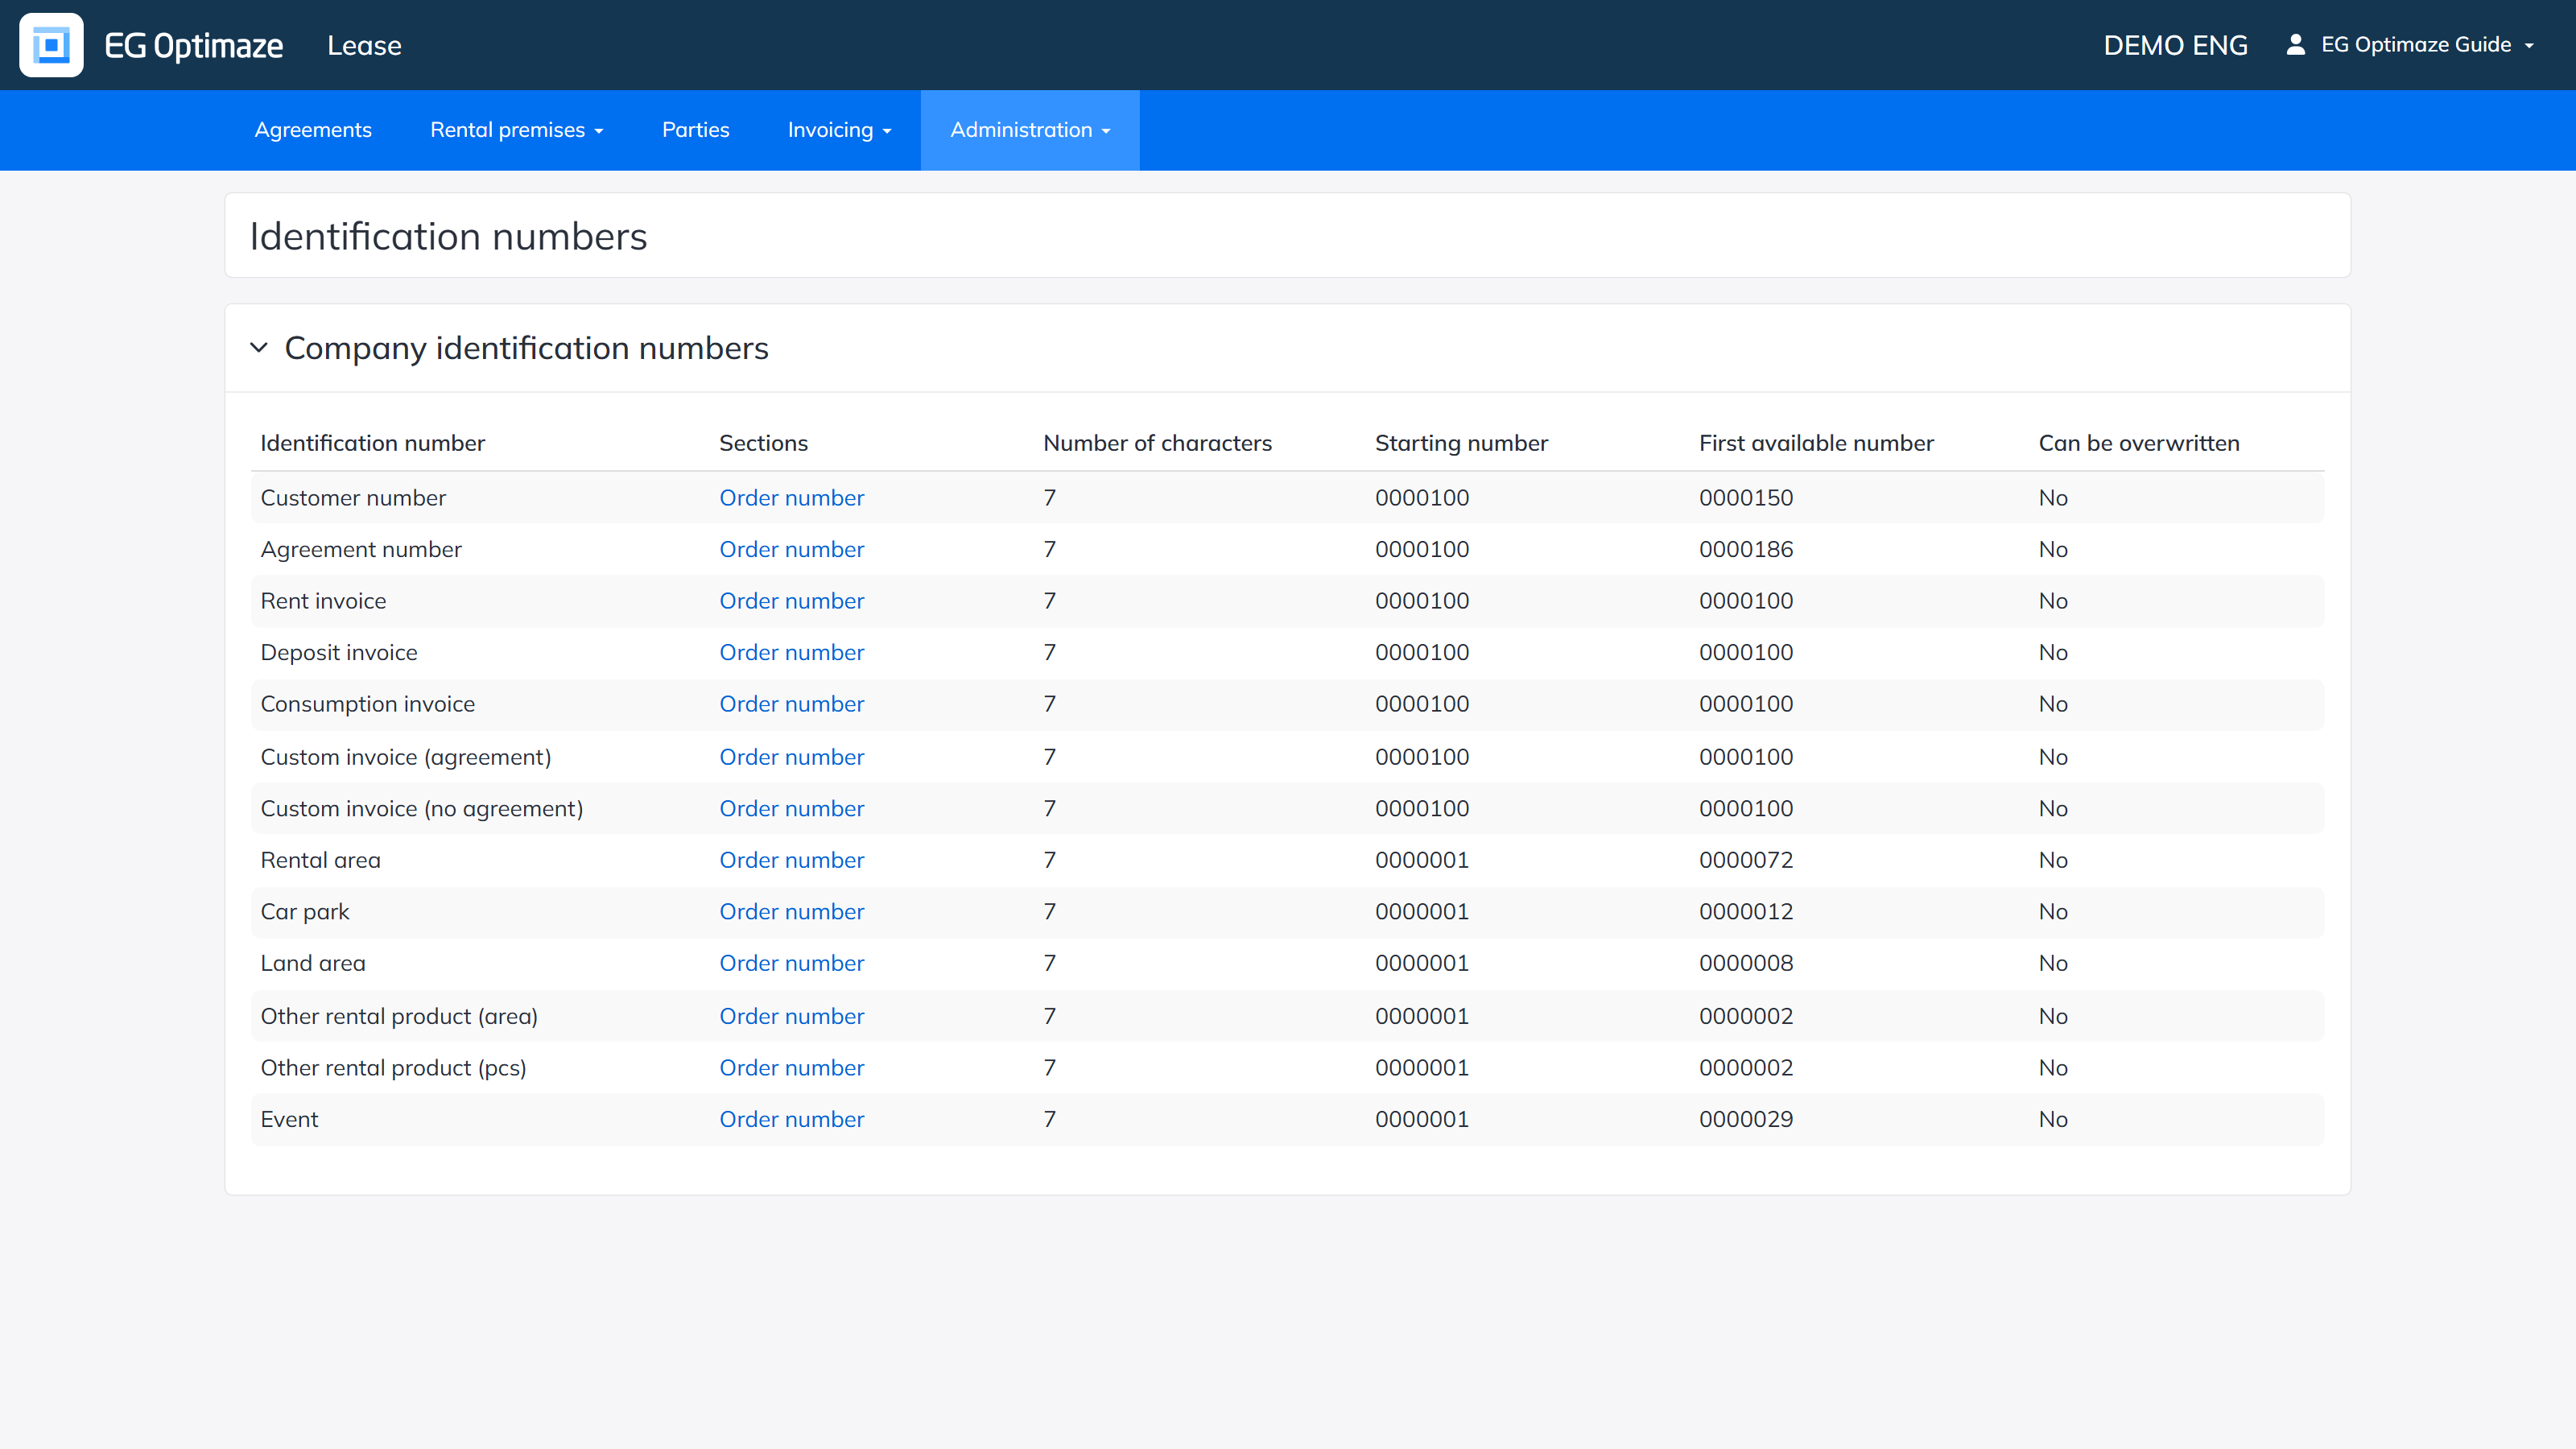Screen dimensions: 2576x1449
Task: Click the EG Optimaze brand name
Action: tap(194, 45)
